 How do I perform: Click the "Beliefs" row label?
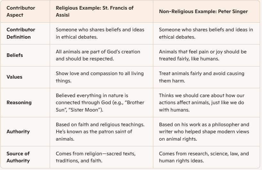[x=15, y=55]
